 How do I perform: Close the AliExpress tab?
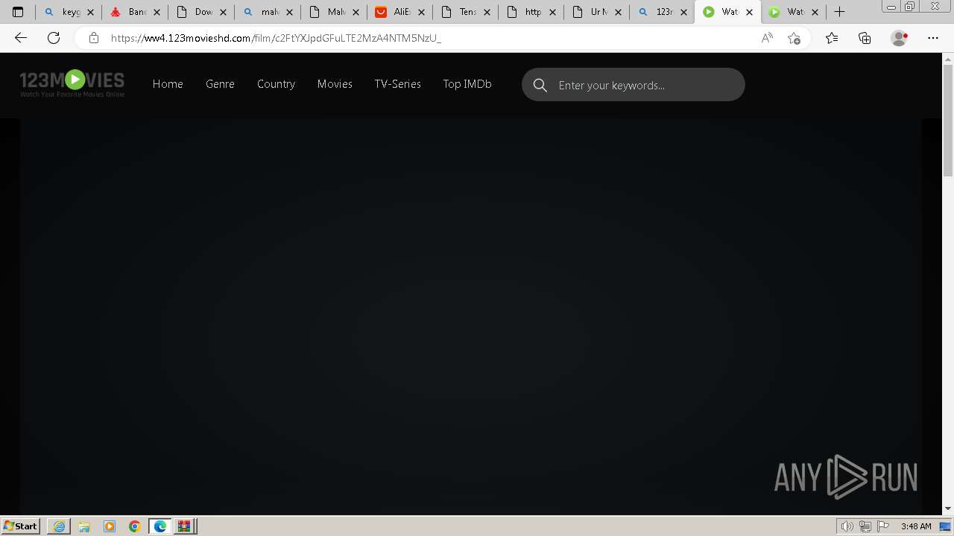tap(421, 12)
